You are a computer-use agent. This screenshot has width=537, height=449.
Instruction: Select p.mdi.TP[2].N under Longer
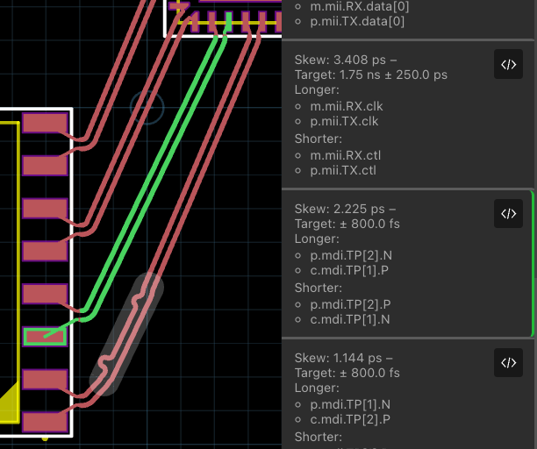[351, 254]
